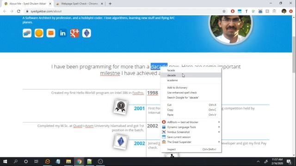The width and height of the screenshot is (296, 166).
Task: Open Windows taskbar search
Action: coord(15,161)
